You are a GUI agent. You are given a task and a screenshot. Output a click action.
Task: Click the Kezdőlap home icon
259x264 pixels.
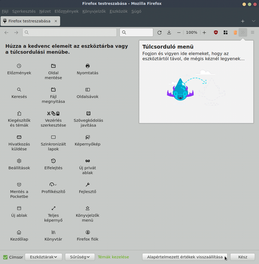19,232
